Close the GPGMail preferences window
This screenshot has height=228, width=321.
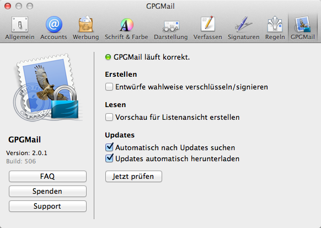click(8, 6)
